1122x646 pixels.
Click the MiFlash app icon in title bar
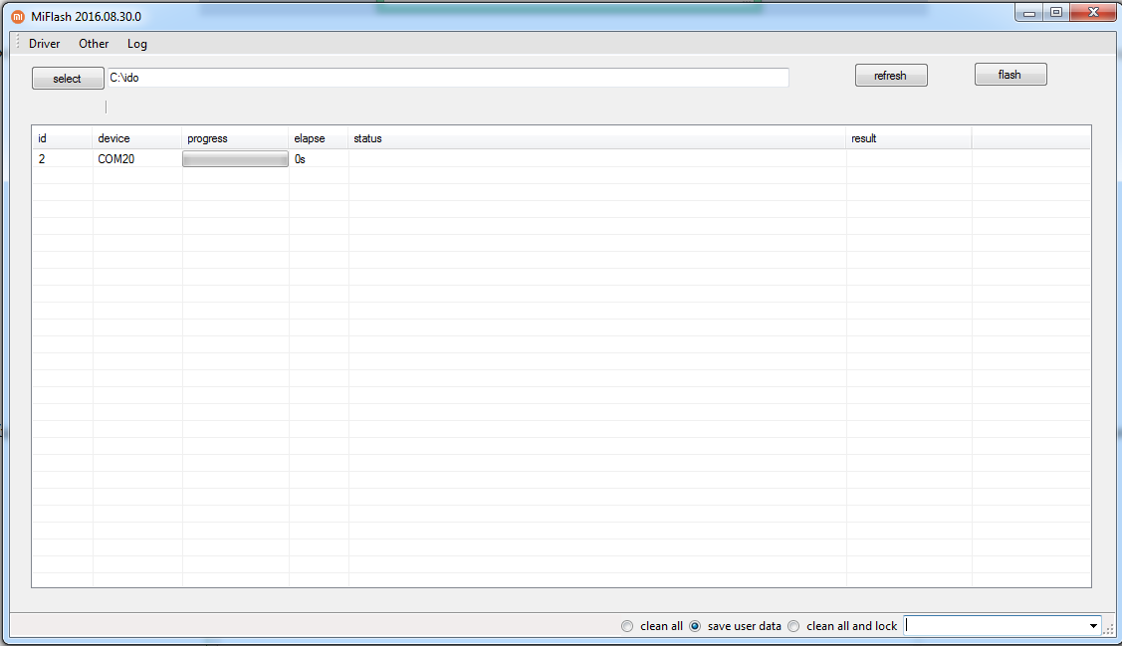pos(18,17)
